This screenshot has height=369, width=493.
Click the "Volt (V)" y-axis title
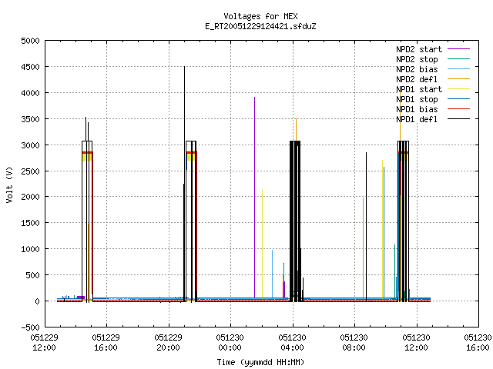coord(9,185)
